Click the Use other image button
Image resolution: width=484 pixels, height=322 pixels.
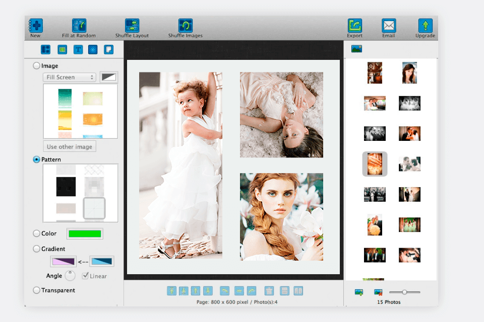(69, 146)
